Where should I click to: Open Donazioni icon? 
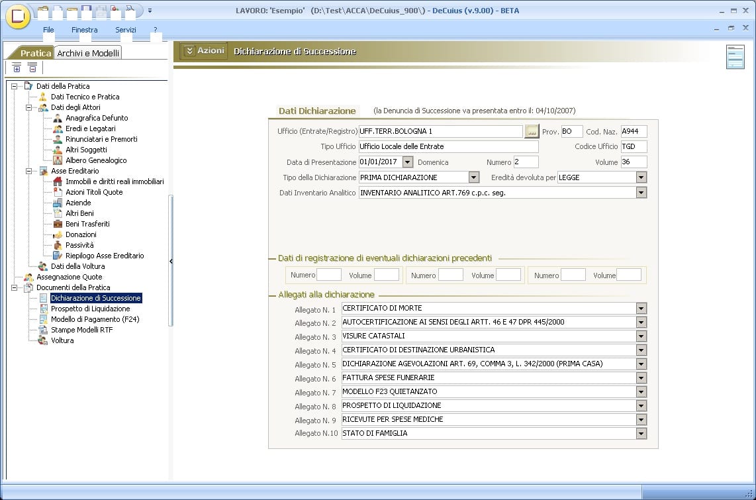pyautogui.click(x=58, y=235)
